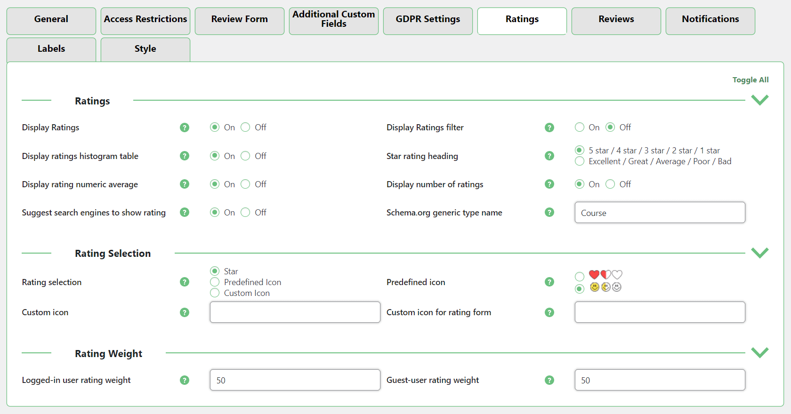Select Excellent / Great / Average heading option

pos(580,161)
